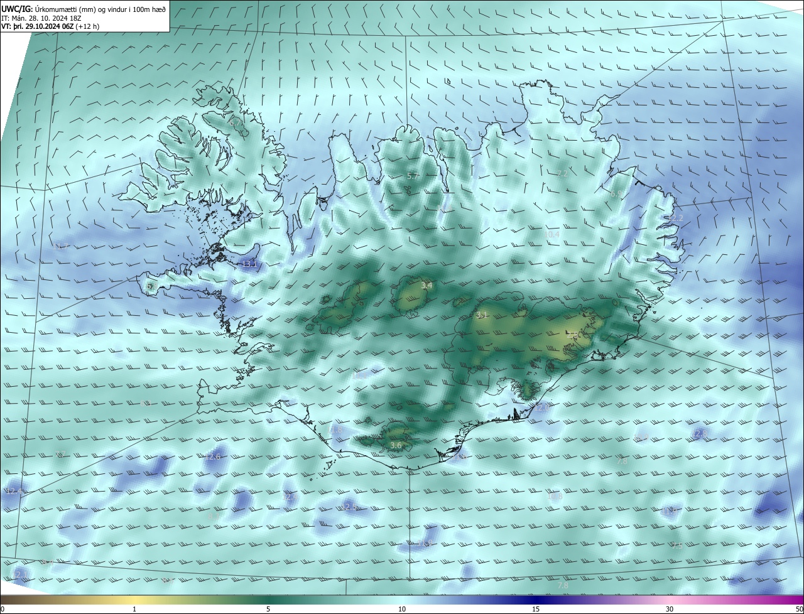Image resolution: width=804 pixels, height=614 pixels.
Task: Click the '15' tick label on the color scale
Action: [x=536, y=609]
